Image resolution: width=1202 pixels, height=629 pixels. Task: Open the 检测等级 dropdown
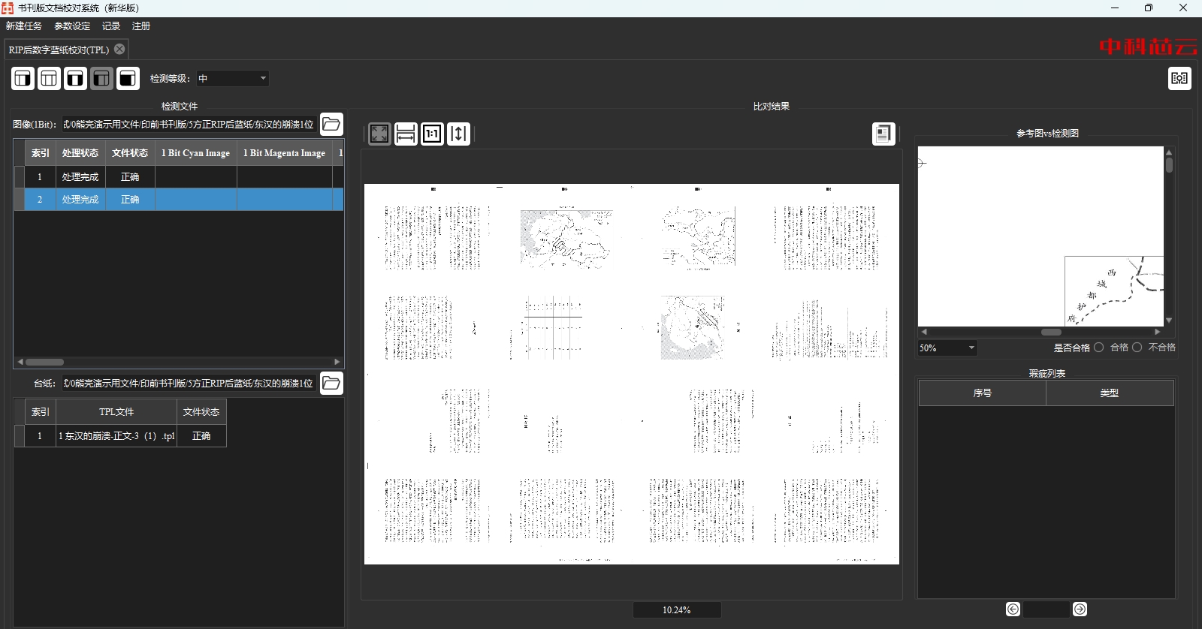point(232,78)
